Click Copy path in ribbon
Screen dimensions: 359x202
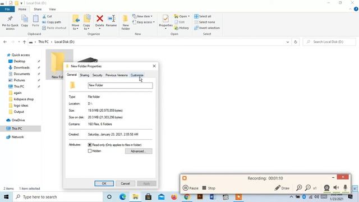coord(52,22)
